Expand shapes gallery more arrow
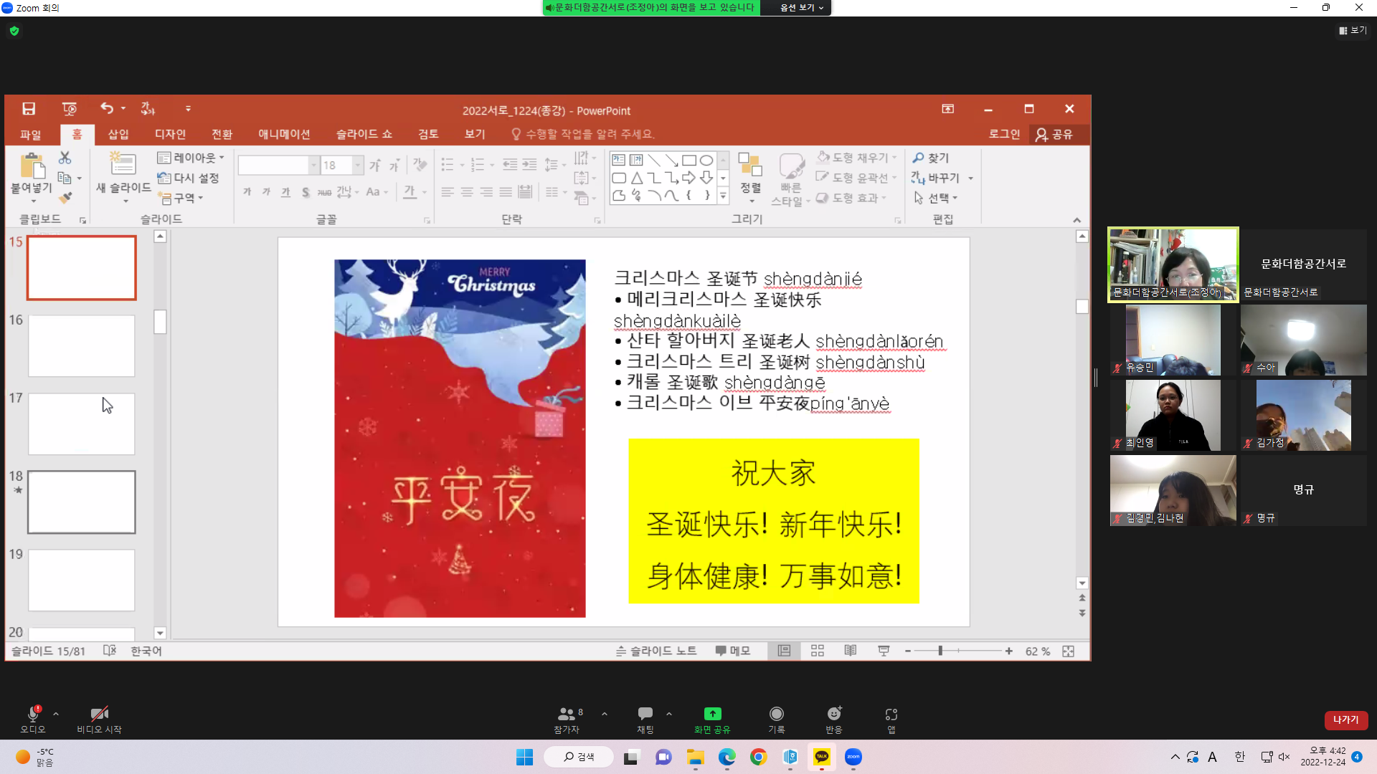This screenshot has height=774, width=1377. click(x=723, y=196)
